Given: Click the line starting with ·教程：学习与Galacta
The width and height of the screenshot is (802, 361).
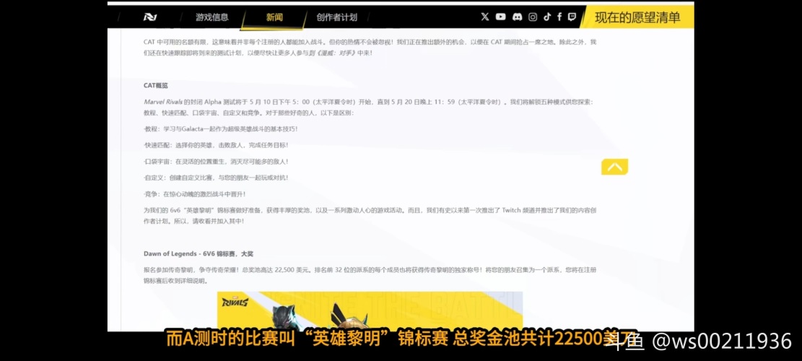Looking at the screenshot, I should coord(220,129).
